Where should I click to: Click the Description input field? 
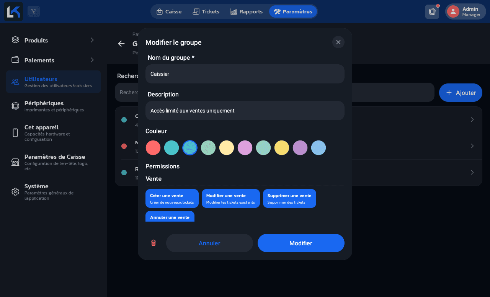click(245, 111)
